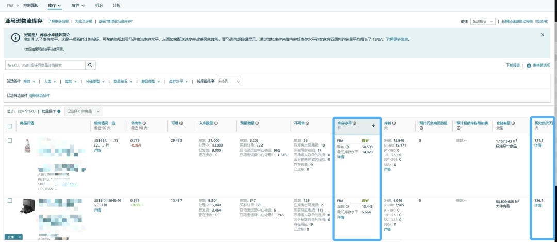Viewport: 557px width, 242px height.
Task: Click the search magnifier icon button
Action: pos(90,65)
